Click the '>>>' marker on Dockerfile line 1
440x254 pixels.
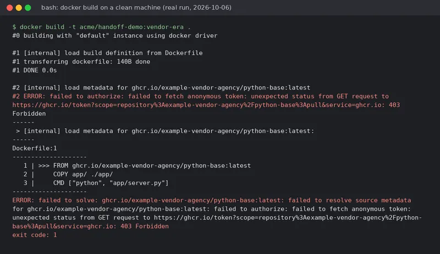(44, 165)
